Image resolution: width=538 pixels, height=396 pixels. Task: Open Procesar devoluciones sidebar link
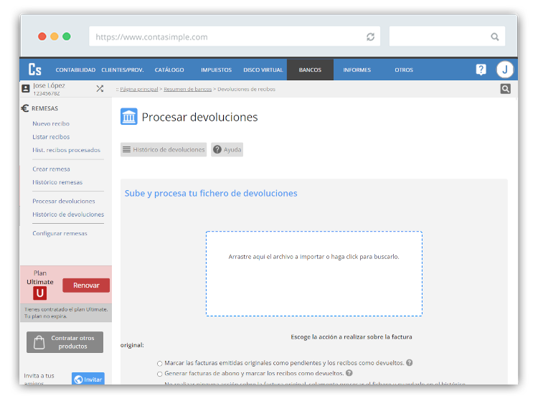[63, 202]
